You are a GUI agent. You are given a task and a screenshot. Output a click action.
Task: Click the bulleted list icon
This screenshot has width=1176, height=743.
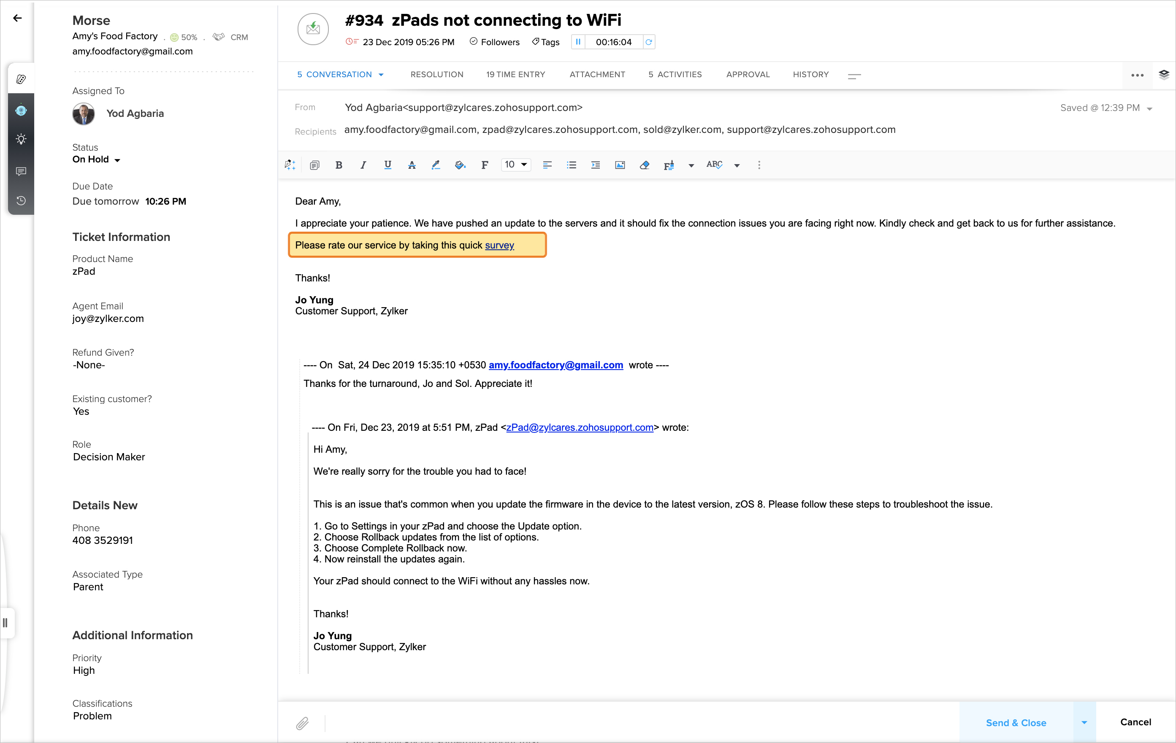(x=572, y=165)
